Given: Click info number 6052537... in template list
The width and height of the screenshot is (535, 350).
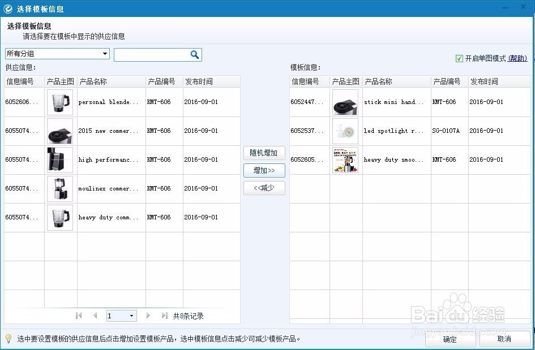Looking at the screenshot, I should click(307, 131).
